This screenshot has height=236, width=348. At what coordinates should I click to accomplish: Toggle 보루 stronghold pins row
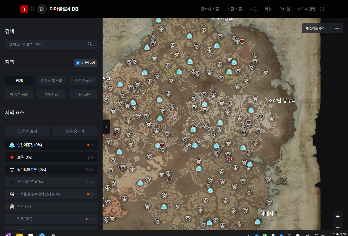pyautogui.click(x=51, y=157)
